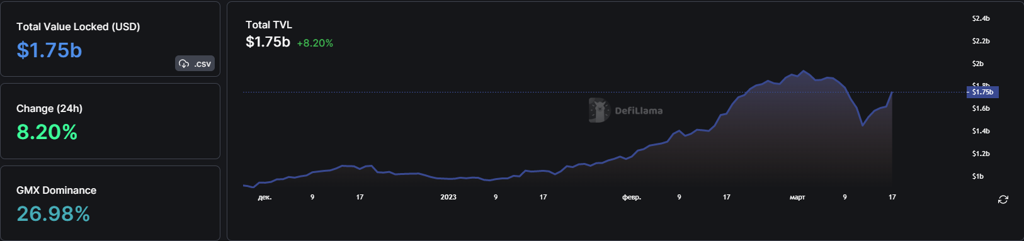Click the $1.2b y-axis label
Image resolution: width=1024 pixels, height=241 pixels.
[x=981, y=154]
